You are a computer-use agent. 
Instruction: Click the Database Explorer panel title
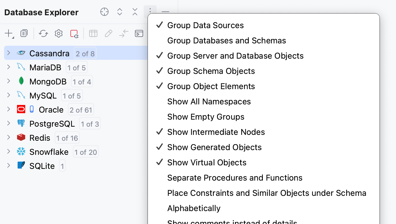(x=41, y=12)
